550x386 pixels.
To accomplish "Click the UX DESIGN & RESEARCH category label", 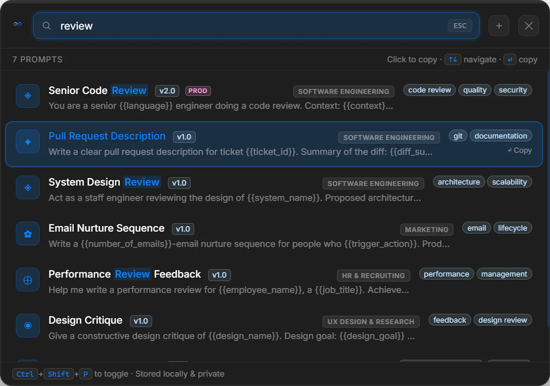I will pos(371,321).
